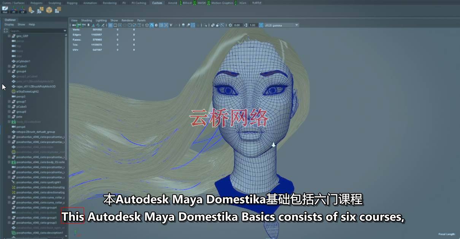Enable wireframe display in the viewport toolbar
Screen dimensions: 460x239
pyautogui.click(x=147, y=25)
